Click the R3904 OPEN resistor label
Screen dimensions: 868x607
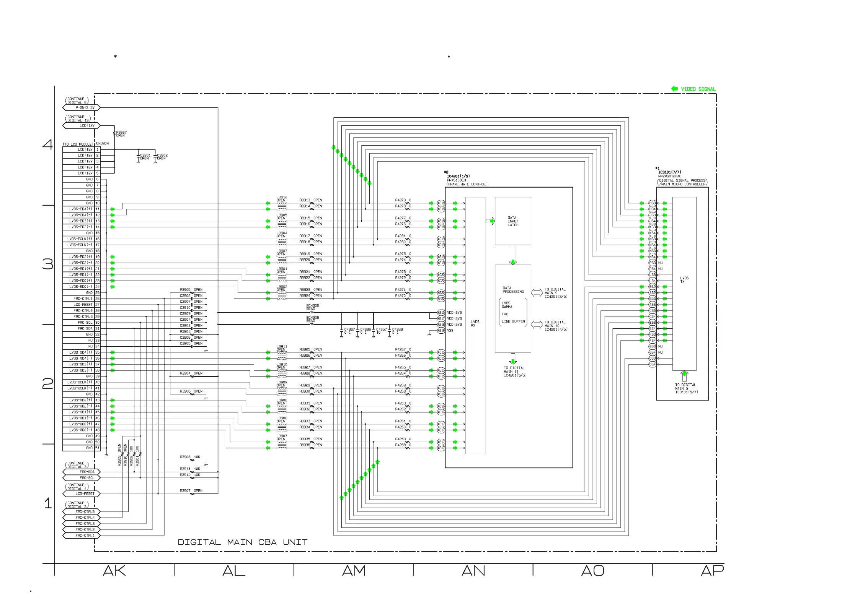point(191,373)
